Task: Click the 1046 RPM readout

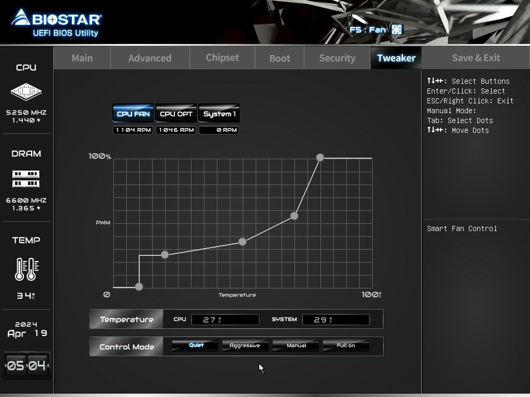Action: (x=176, y=130)
